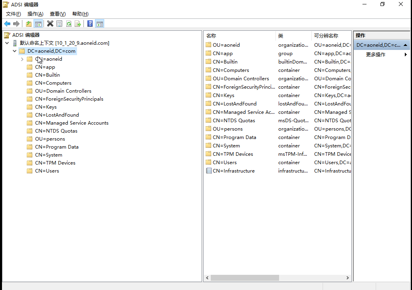Select CN=Infrastructure in the list

click(233, 171)
